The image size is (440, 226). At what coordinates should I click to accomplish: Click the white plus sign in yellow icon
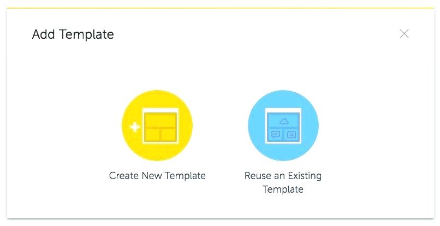pos(135,127)
